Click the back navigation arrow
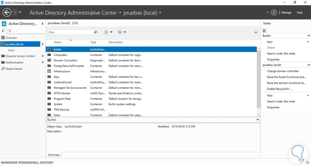Image resolution: width=311 pixels, height=166 pixels. [x=7, y=12]
